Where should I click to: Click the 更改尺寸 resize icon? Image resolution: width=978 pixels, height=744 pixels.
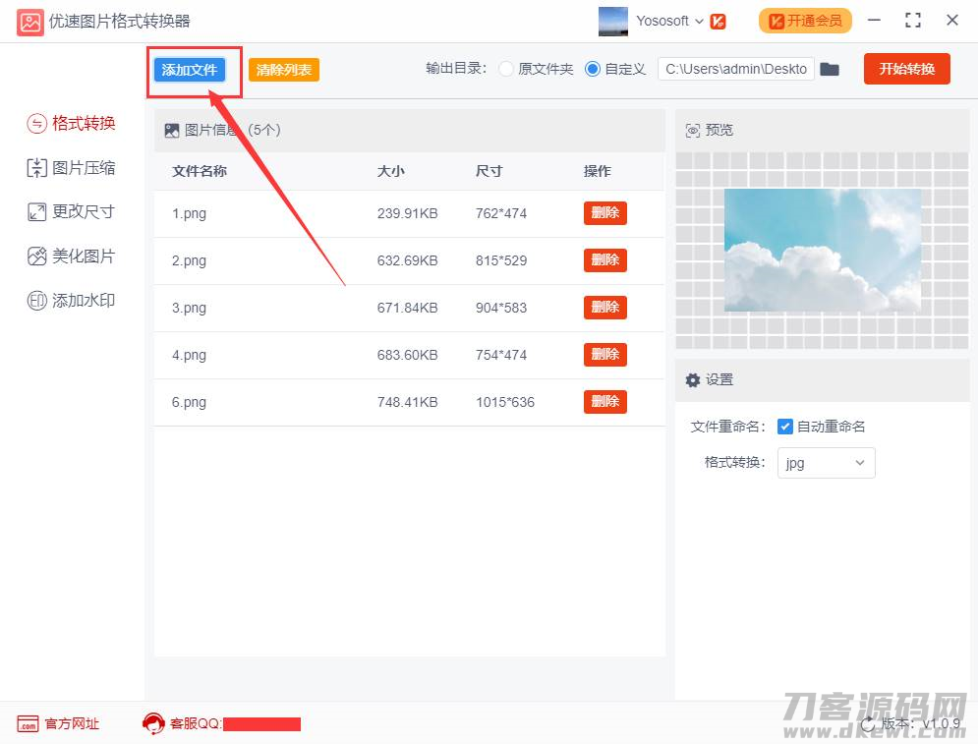36,212
